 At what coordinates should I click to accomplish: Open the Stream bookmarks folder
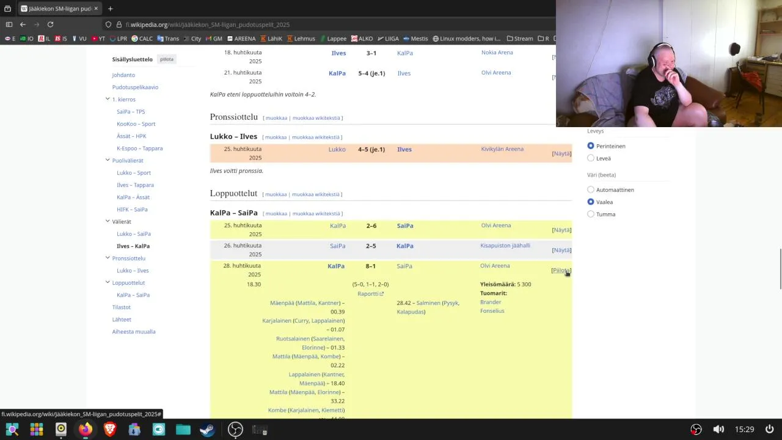[519, 38]
